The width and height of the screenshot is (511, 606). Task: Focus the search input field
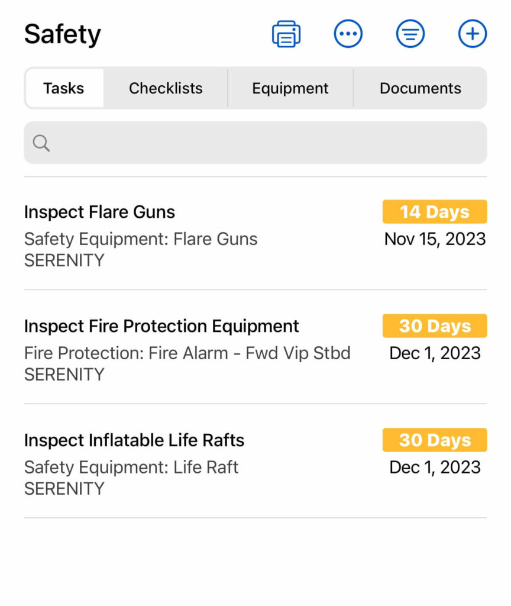pyautogui.click(x=266, y=143)
